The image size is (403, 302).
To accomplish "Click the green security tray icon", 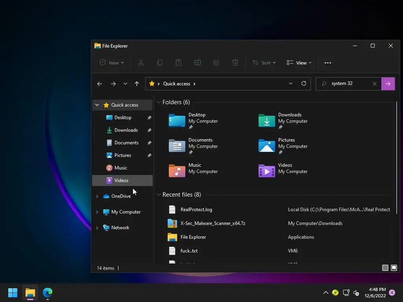I will (x=335, y=293).
